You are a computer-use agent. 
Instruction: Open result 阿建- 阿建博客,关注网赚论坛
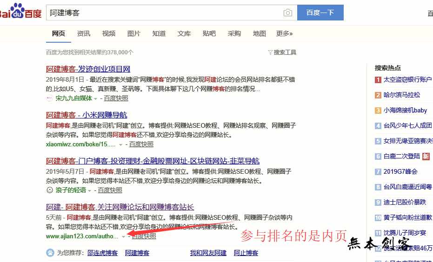[x=120, y=207]
